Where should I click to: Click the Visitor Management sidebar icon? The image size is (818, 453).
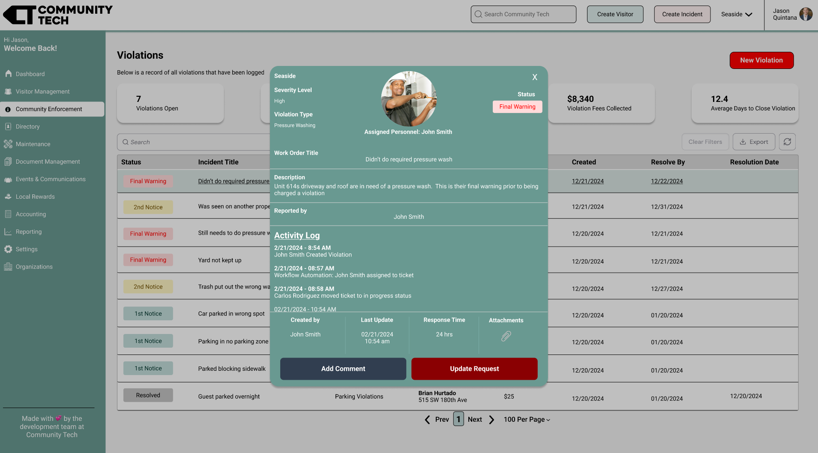[x=8, y=91]
